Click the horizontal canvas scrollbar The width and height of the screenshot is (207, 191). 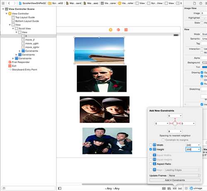coord(115,184)
